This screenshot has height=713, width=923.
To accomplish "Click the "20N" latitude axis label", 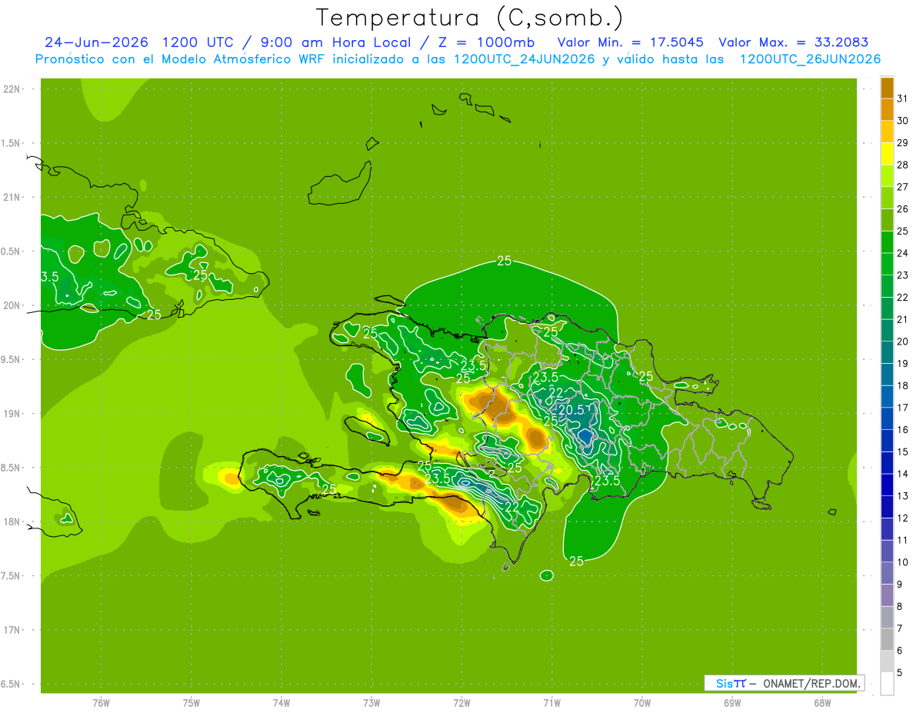I will [13, 305].
